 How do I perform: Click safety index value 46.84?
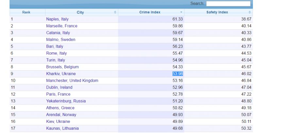246,80
